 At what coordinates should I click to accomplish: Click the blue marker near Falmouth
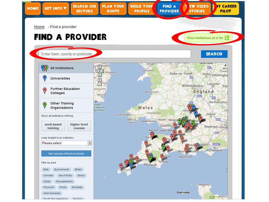click(x=131, y=166)
